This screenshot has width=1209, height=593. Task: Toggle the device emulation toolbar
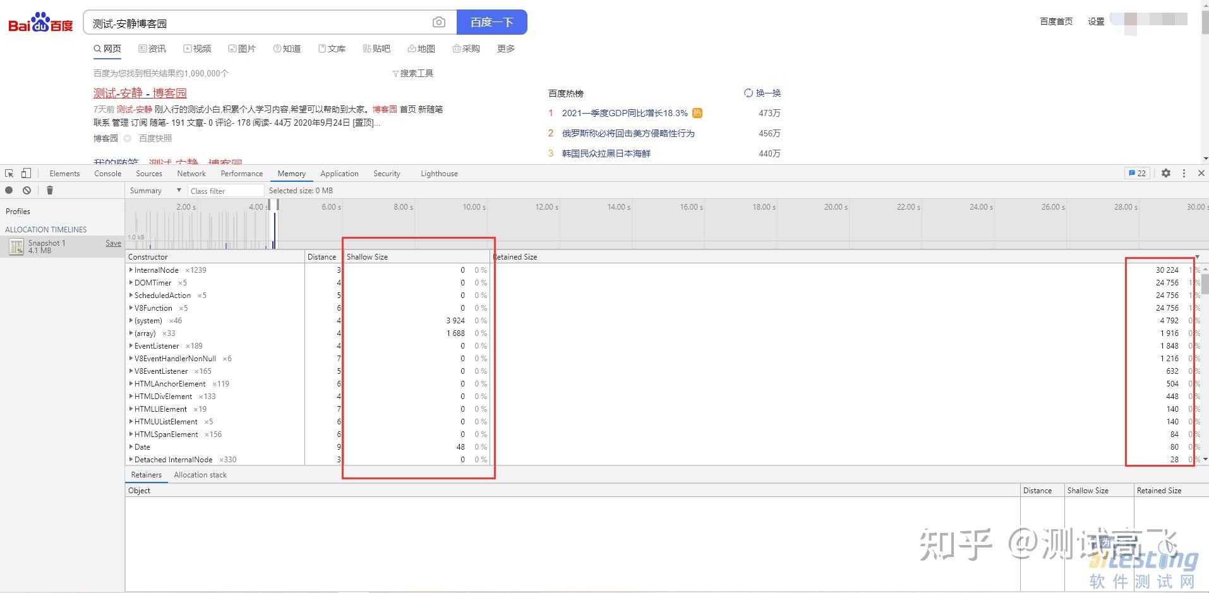(26, 172)
